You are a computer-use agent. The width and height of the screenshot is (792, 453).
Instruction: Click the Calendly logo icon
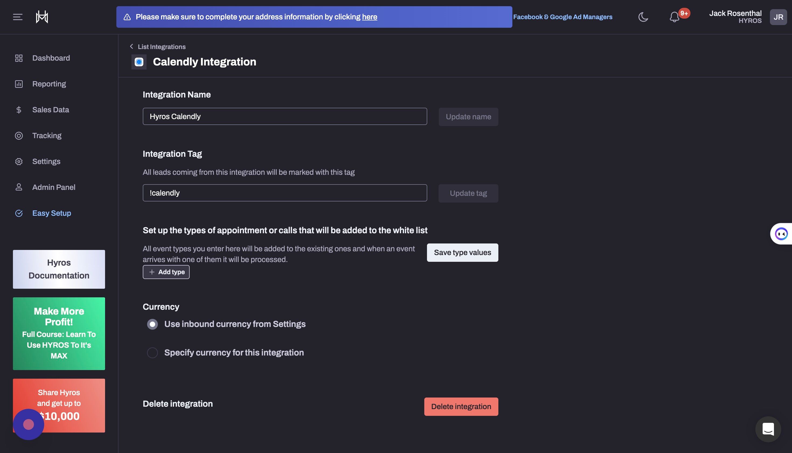[139, 62]
